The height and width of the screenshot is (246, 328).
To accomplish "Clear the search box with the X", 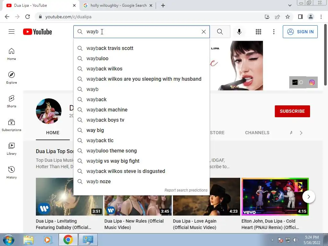I will [203, 32].
